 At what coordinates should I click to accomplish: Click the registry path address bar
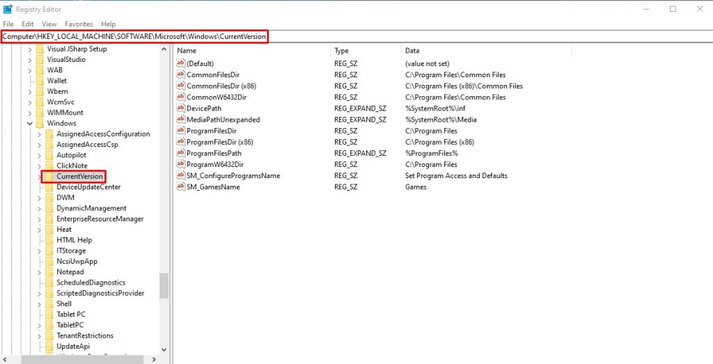pos(356,36)
